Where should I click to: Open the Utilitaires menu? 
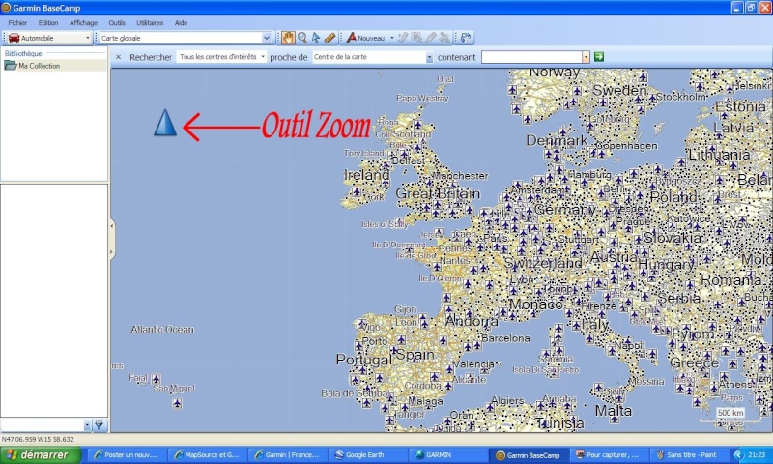pyautogui.click(x=150, y=22)
